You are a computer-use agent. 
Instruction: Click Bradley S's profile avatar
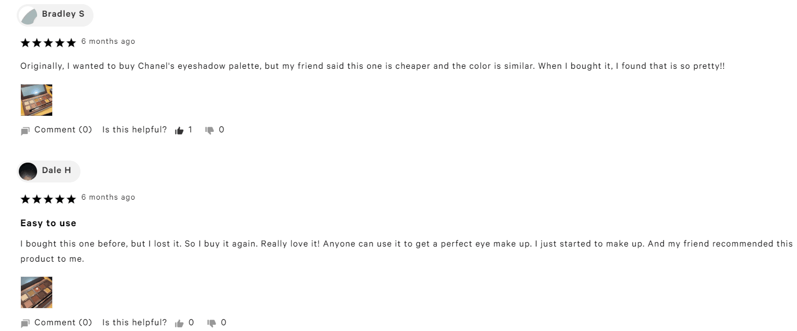coord(28,15)
